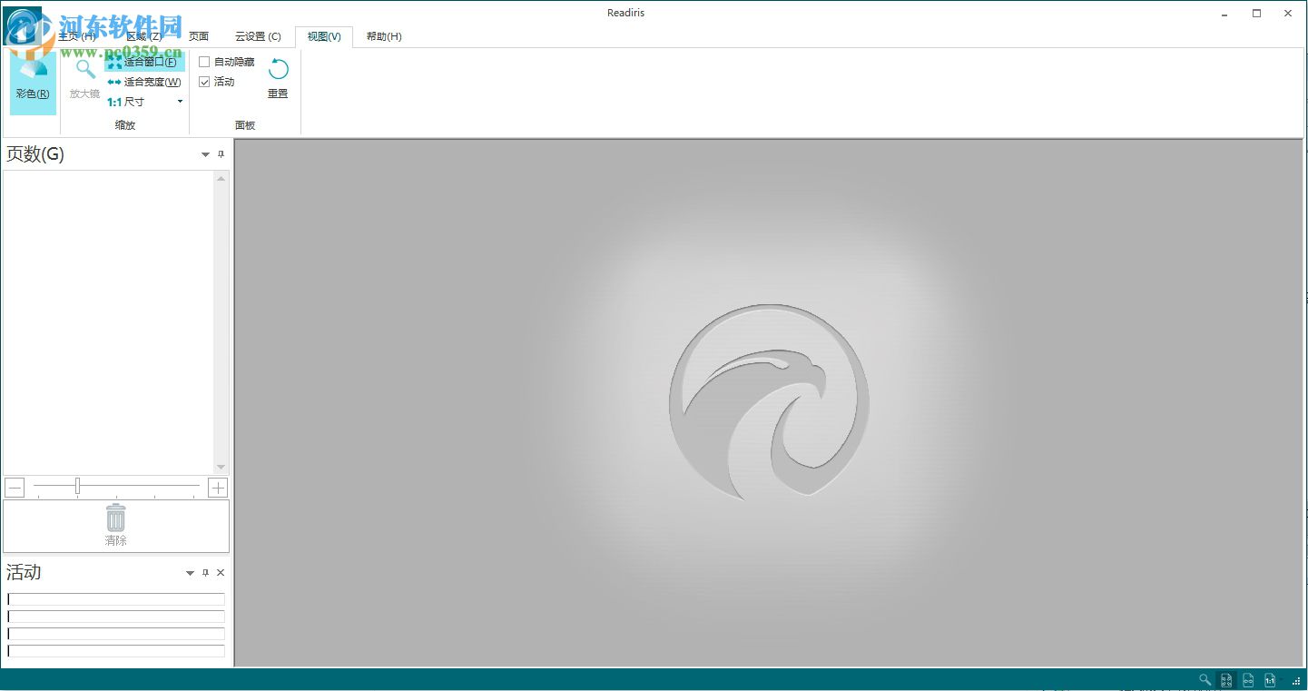Open the 主页(H) home tab

[x=77, y=36]
